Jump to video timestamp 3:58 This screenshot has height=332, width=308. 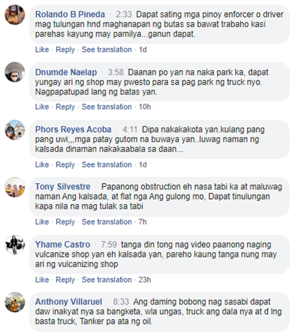(115, 72)
